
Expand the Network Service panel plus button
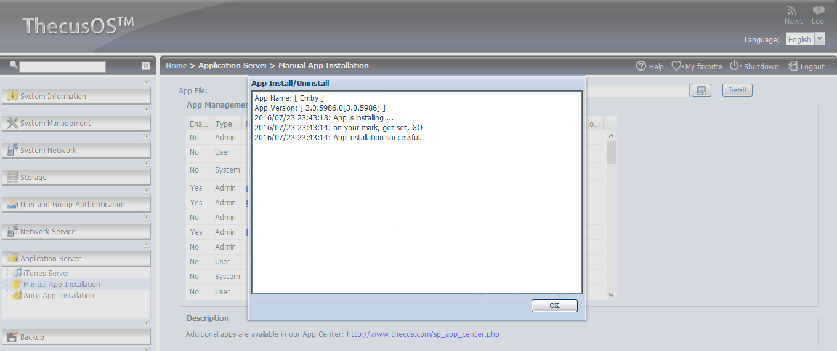pyautogui.click(x=146, y=218)
